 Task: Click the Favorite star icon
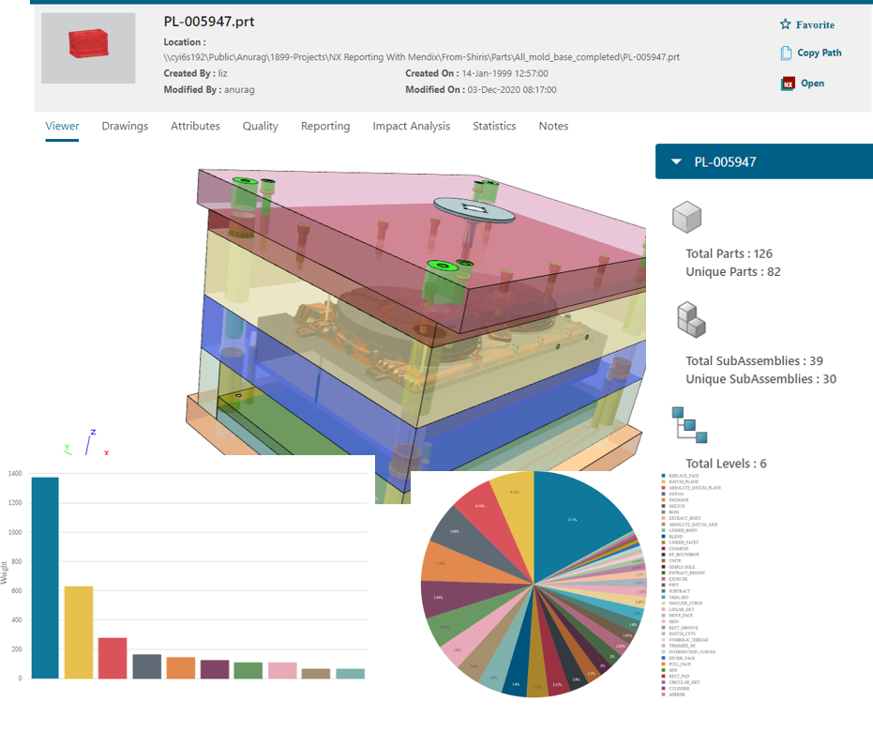tap(786, 24)
